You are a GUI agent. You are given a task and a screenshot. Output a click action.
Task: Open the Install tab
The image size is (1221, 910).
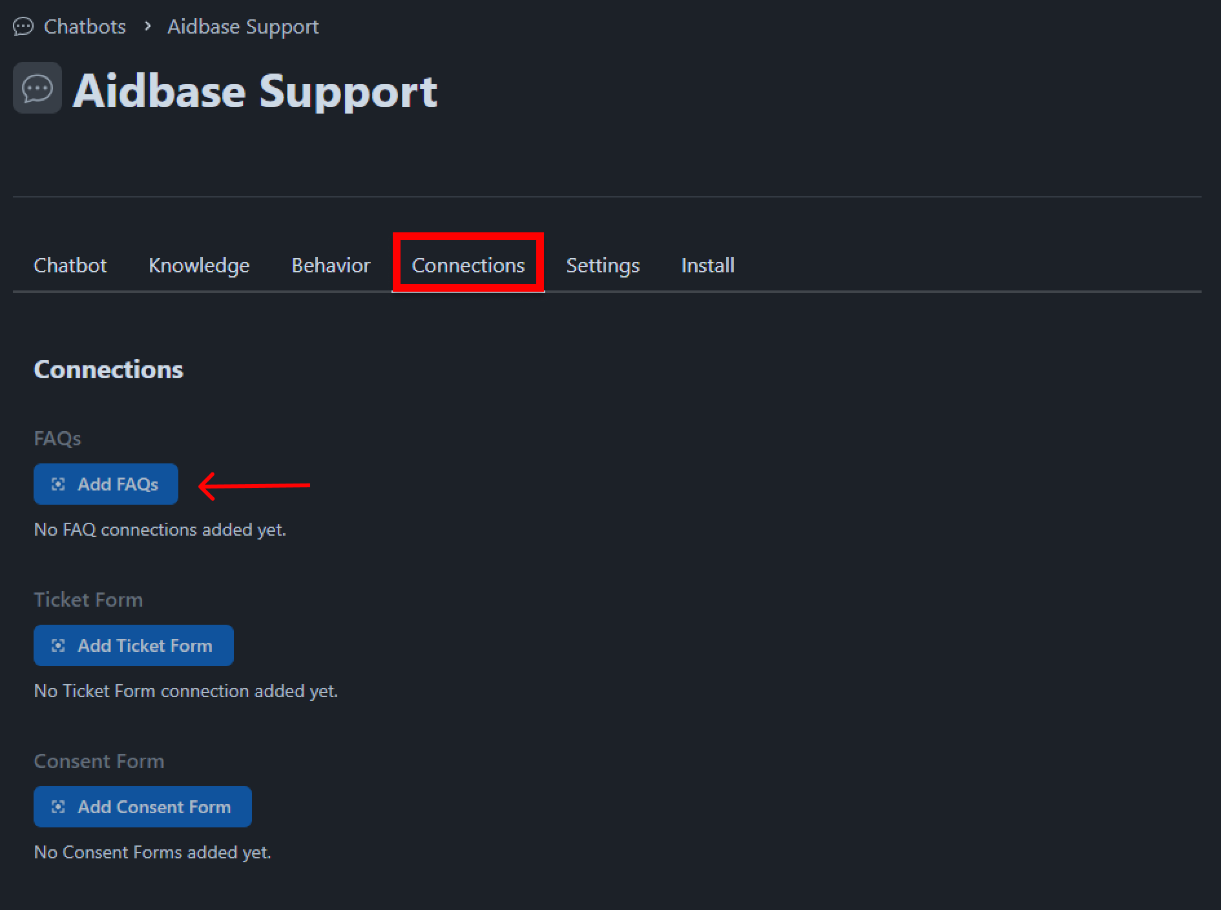pos(707,265)
